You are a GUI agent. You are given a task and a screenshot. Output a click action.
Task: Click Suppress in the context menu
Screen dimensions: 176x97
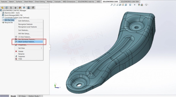[22, 56]
